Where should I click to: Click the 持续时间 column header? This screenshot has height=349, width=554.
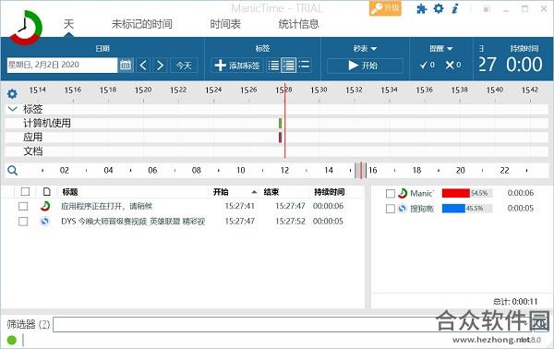(329, 192)
